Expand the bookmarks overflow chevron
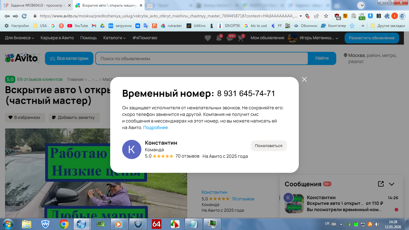Viewport: 409px width, 230px height. tap(363, 26)
